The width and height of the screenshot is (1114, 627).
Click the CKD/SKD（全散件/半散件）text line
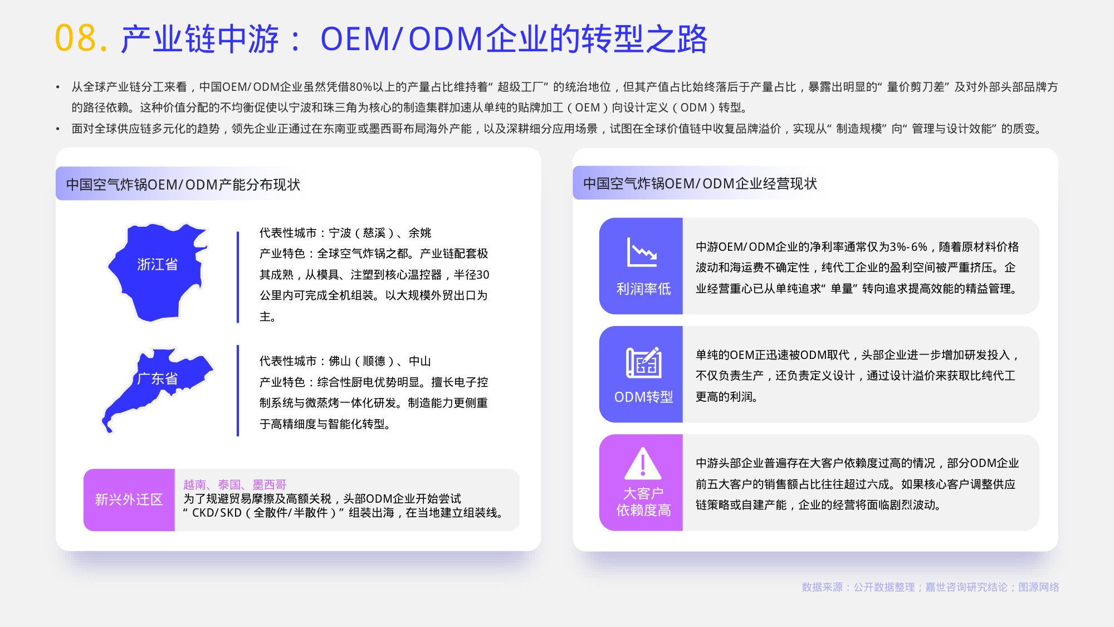coord(344,513)
